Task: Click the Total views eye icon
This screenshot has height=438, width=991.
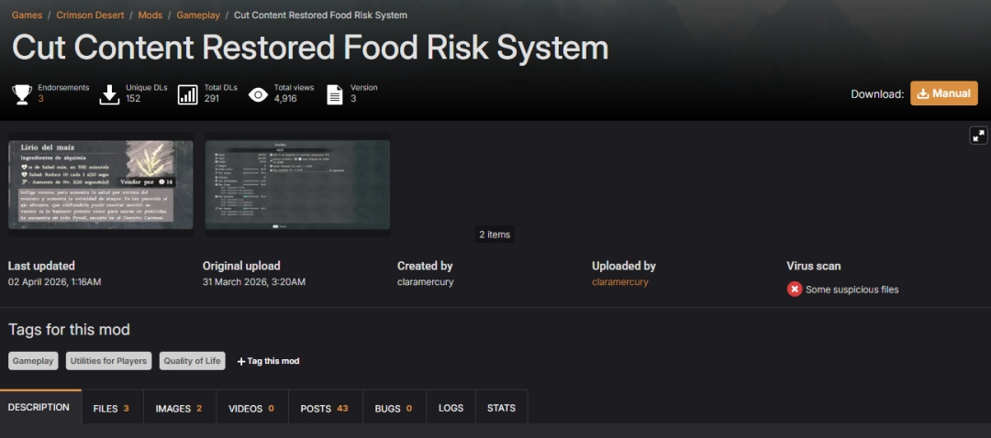Action: coord(258,94)
